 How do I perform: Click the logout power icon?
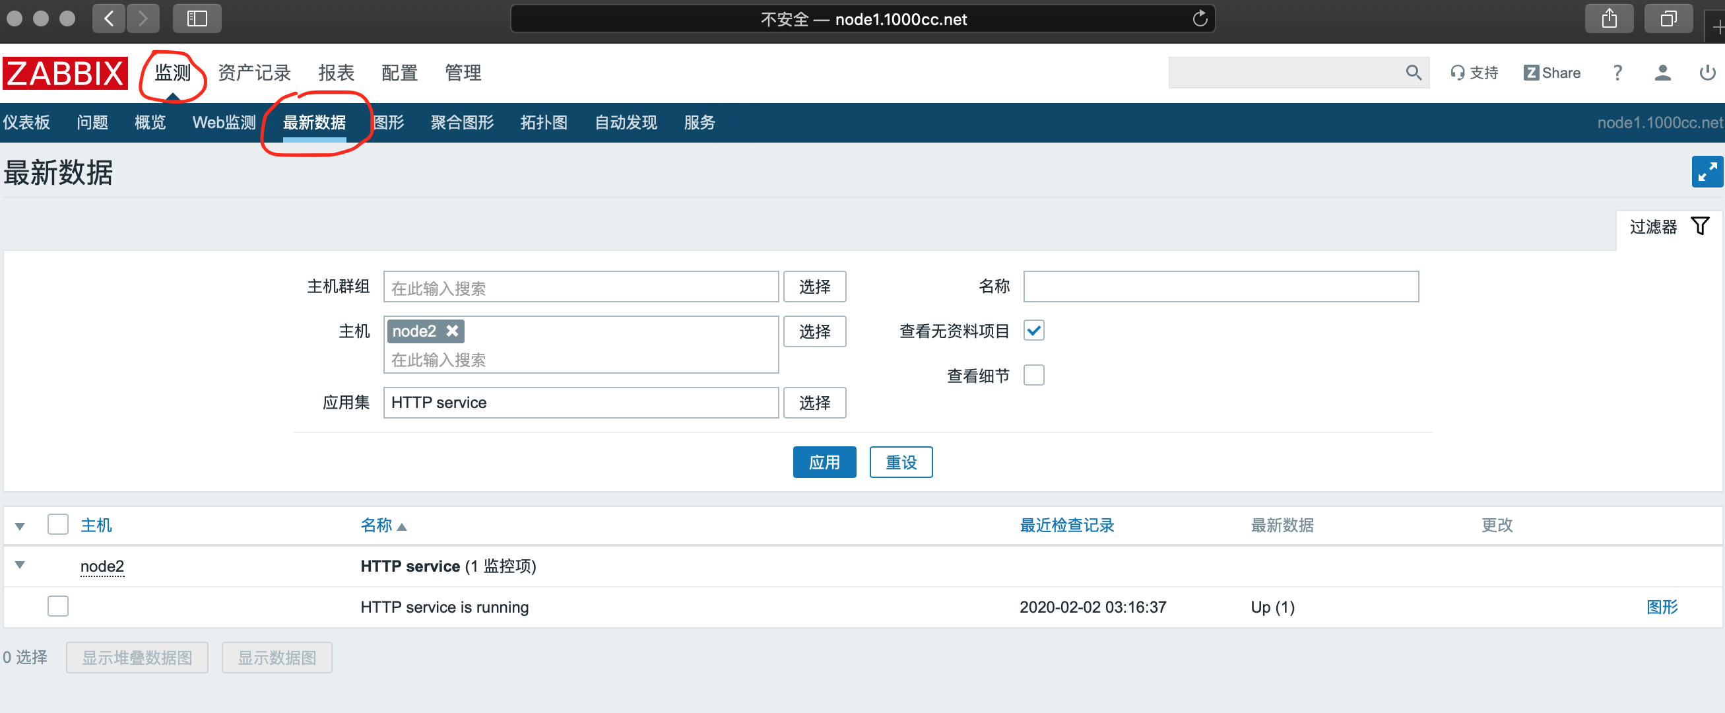click(x=1707, y=73)
